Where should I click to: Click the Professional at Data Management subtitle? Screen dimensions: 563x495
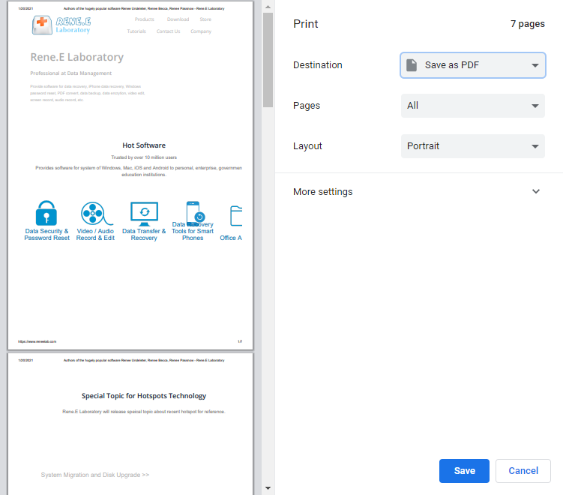(70, 73)
